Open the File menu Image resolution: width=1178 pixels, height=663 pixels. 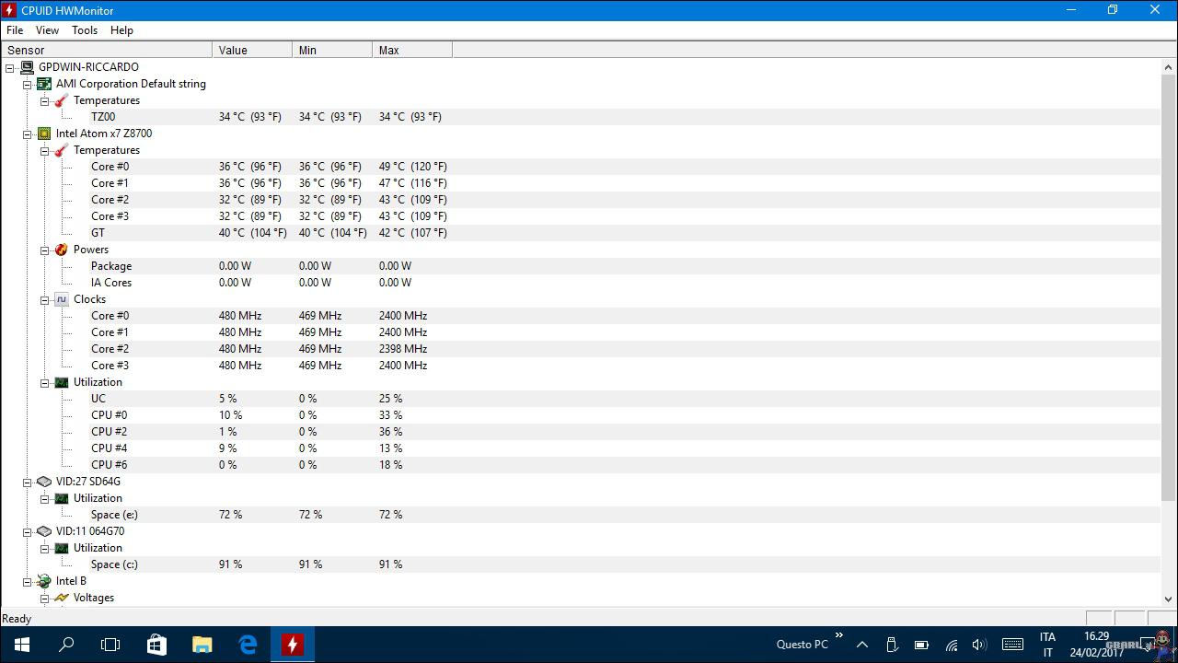point(15,30)
